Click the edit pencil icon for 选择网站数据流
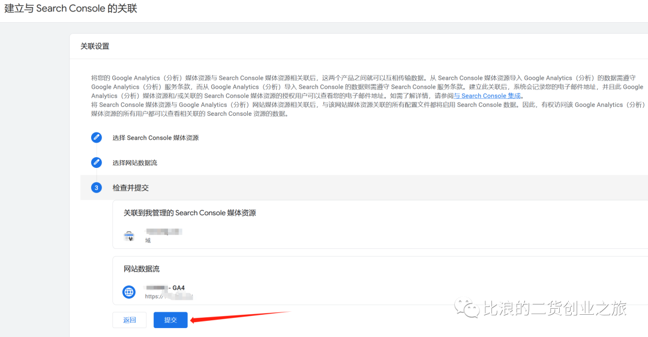648x337 pixels. point(96,163)
